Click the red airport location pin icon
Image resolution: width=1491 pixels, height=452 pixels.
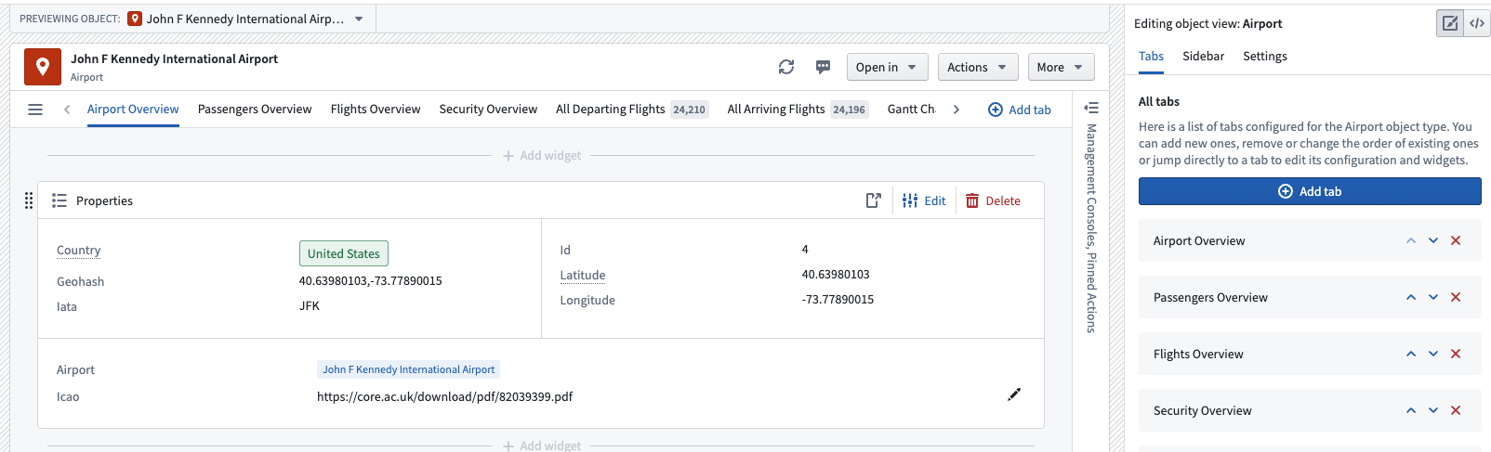(x=43, y=67)
